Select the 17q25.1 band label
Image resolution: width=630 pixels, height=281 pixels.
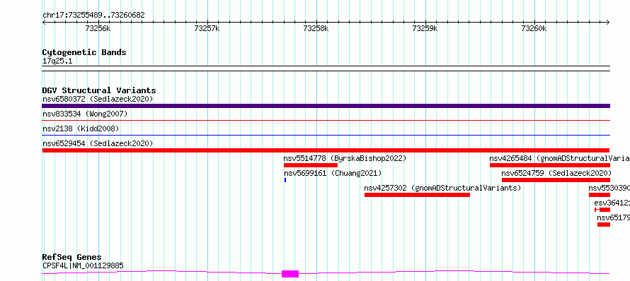click(57, 61)
